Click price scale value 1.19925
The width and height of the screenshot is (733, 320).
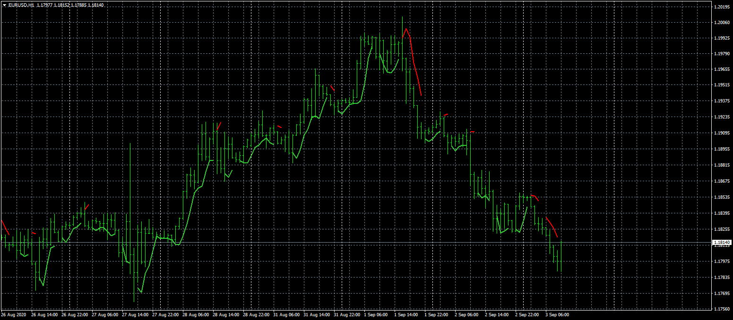(723, 39)
